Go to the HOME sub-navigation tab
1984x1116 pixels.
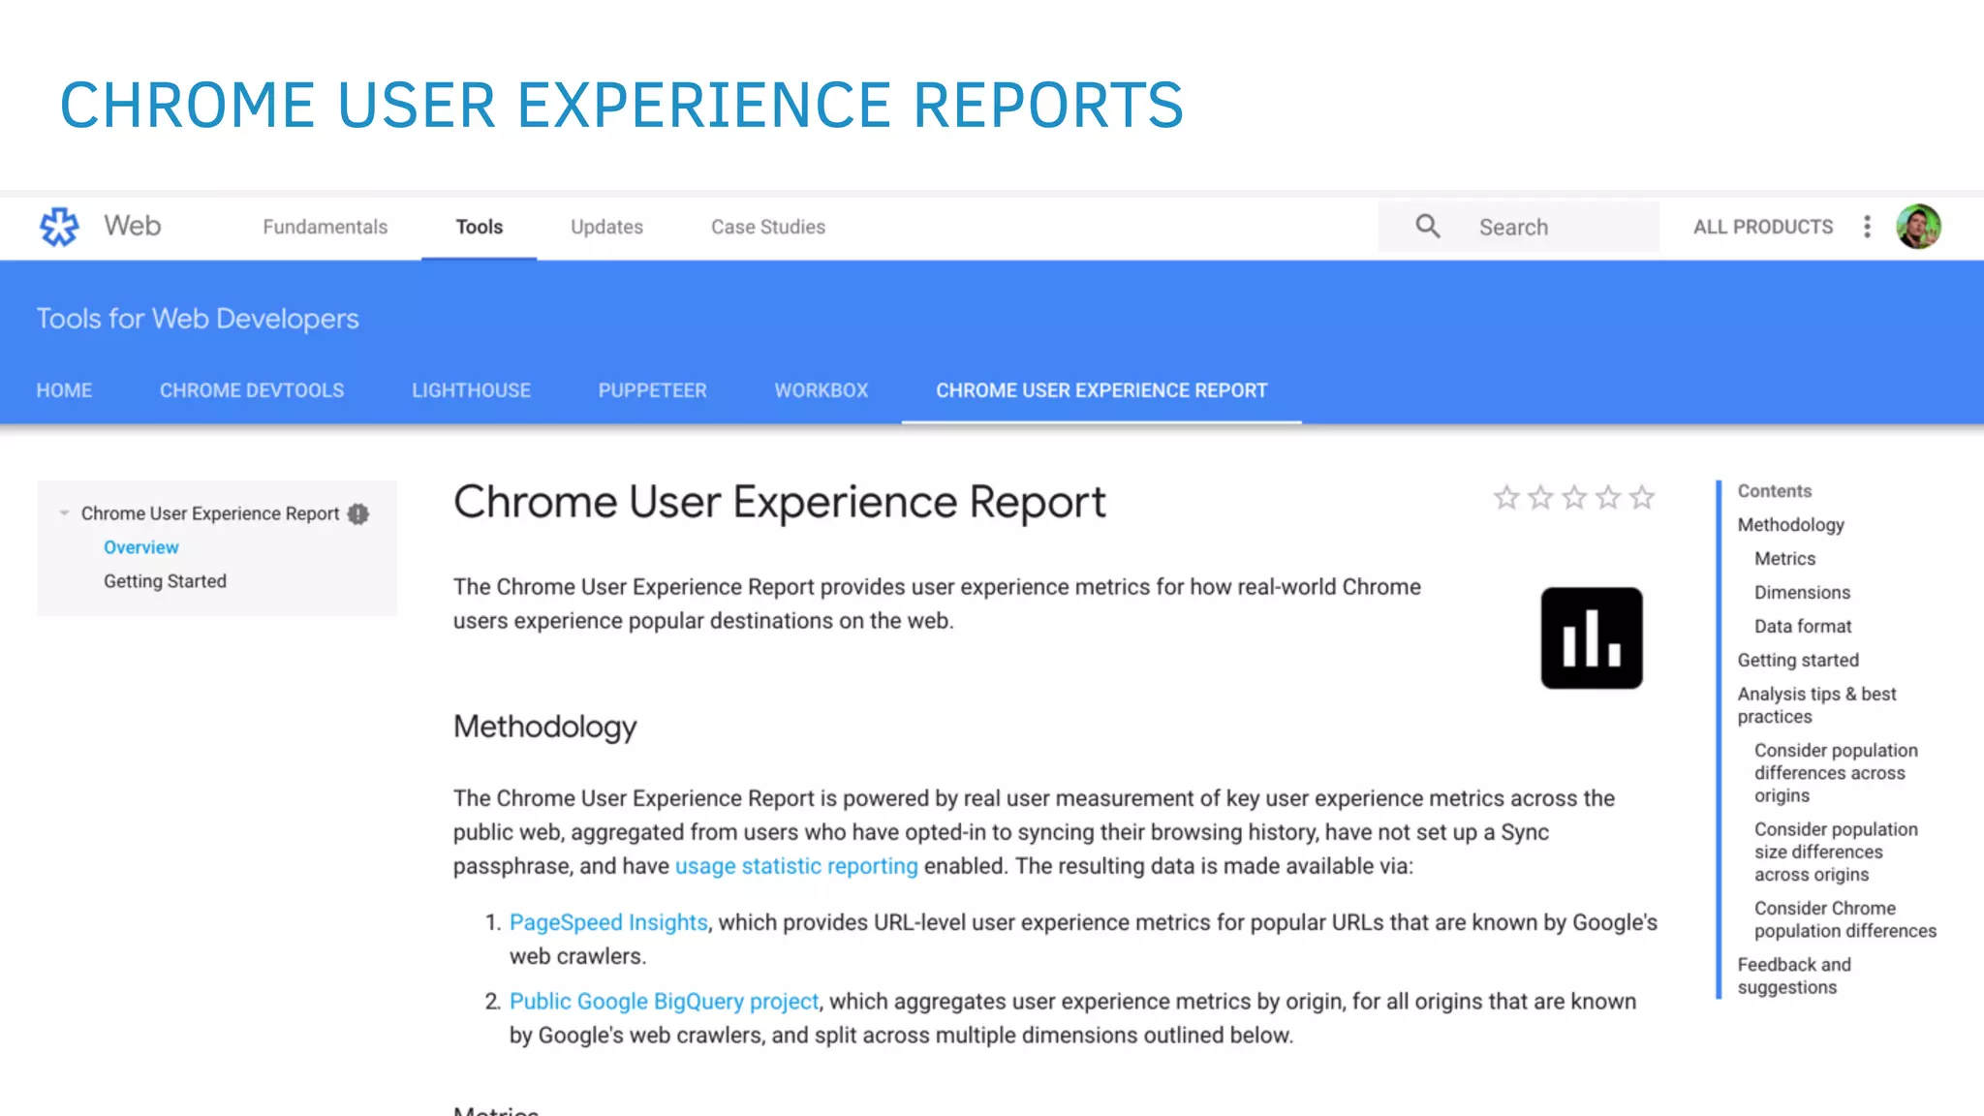click(64, 390)
